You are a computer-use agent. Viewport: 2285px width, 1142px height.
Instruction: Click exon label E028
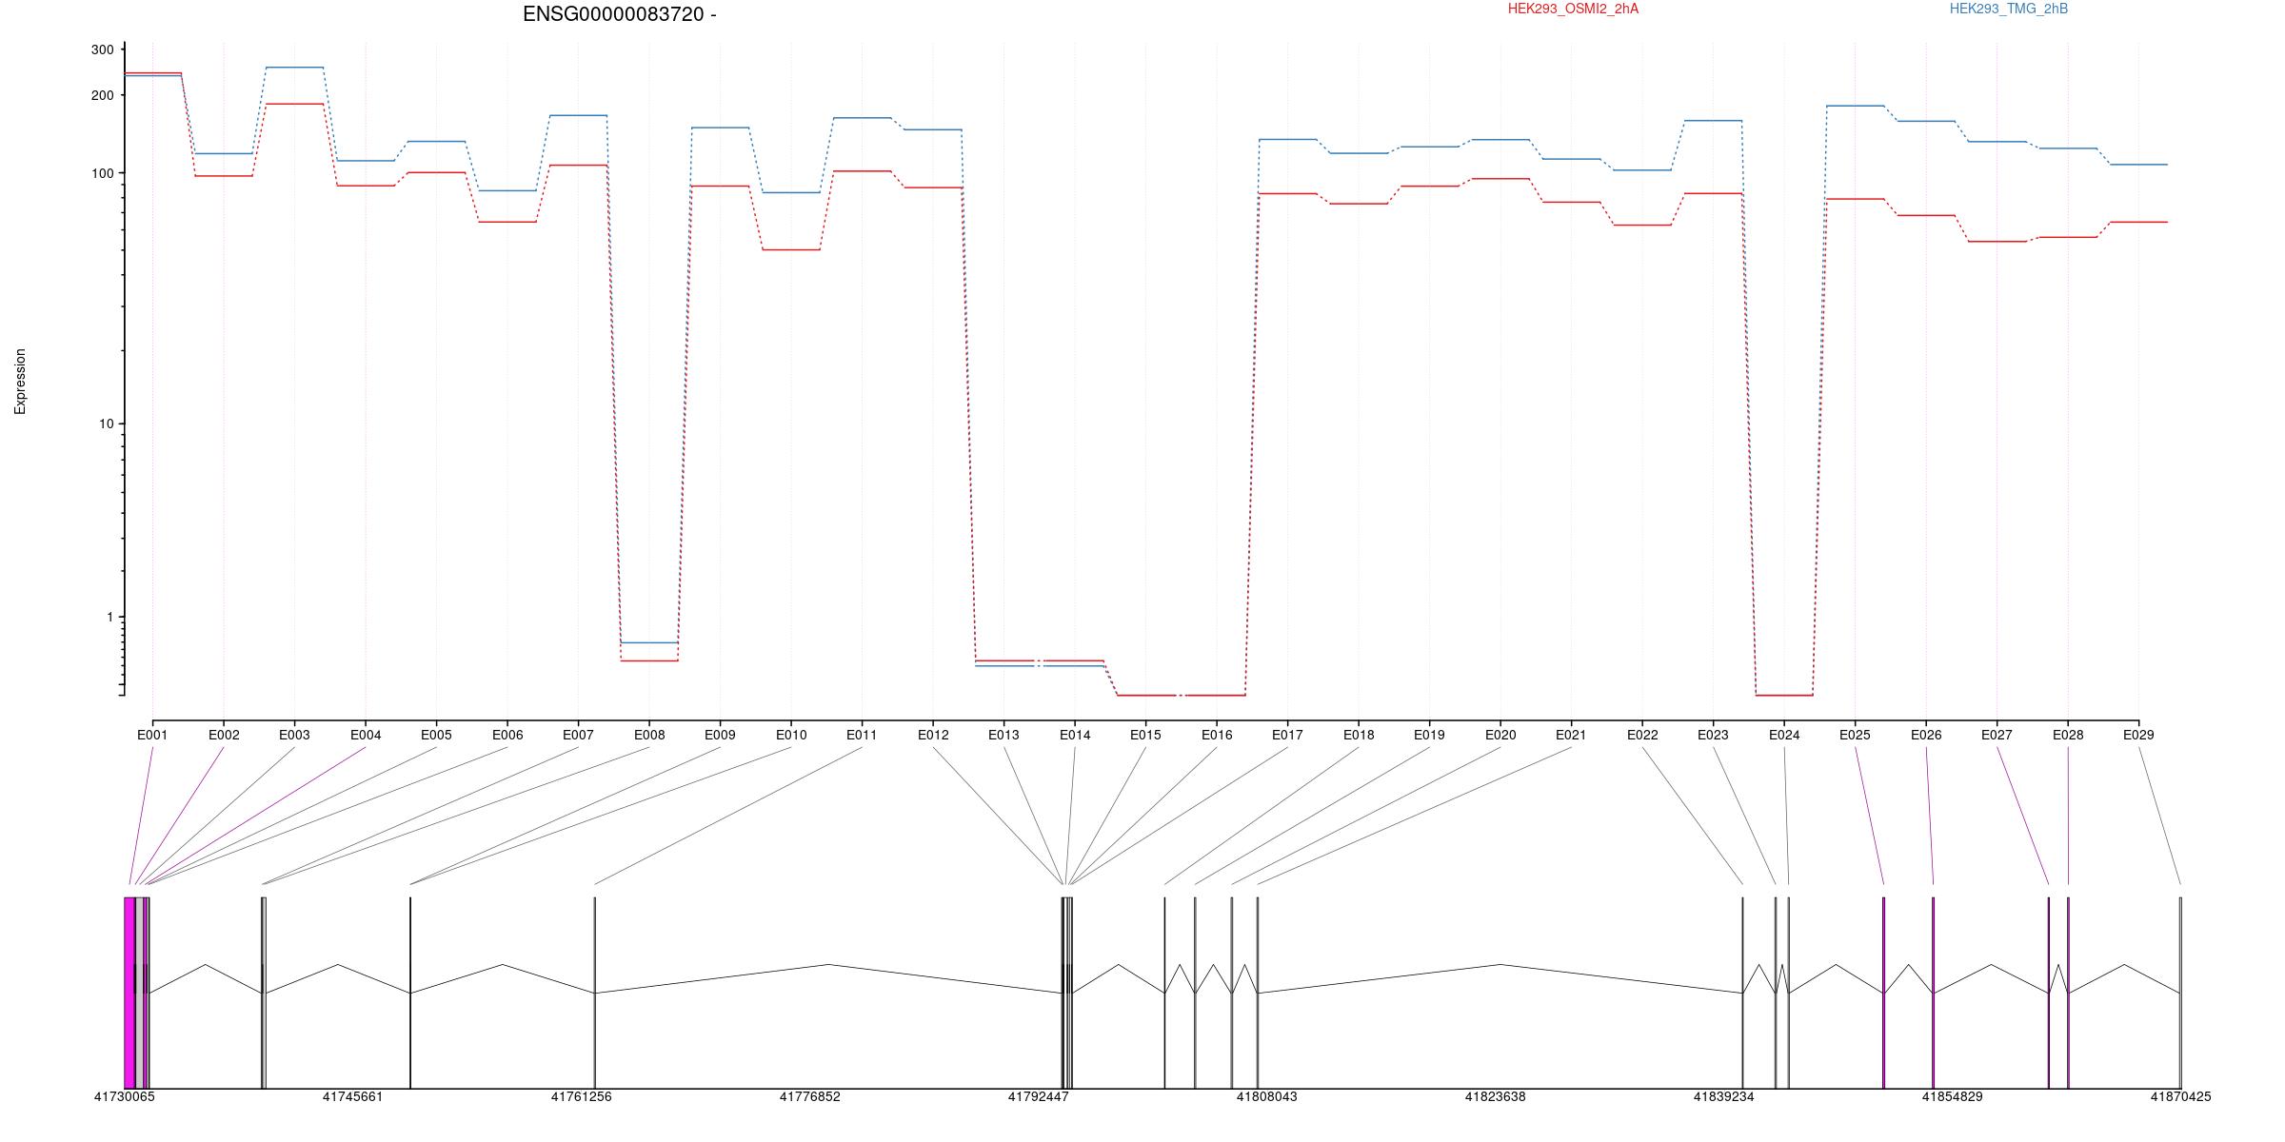[2068, 735]
